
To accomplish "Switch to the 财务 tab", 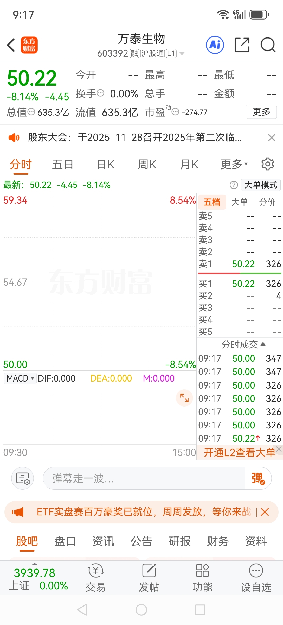I will point(218,541).
